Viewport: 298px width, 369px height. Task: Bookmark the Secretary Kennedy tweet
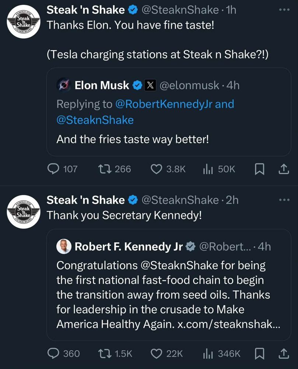point(260,354)
